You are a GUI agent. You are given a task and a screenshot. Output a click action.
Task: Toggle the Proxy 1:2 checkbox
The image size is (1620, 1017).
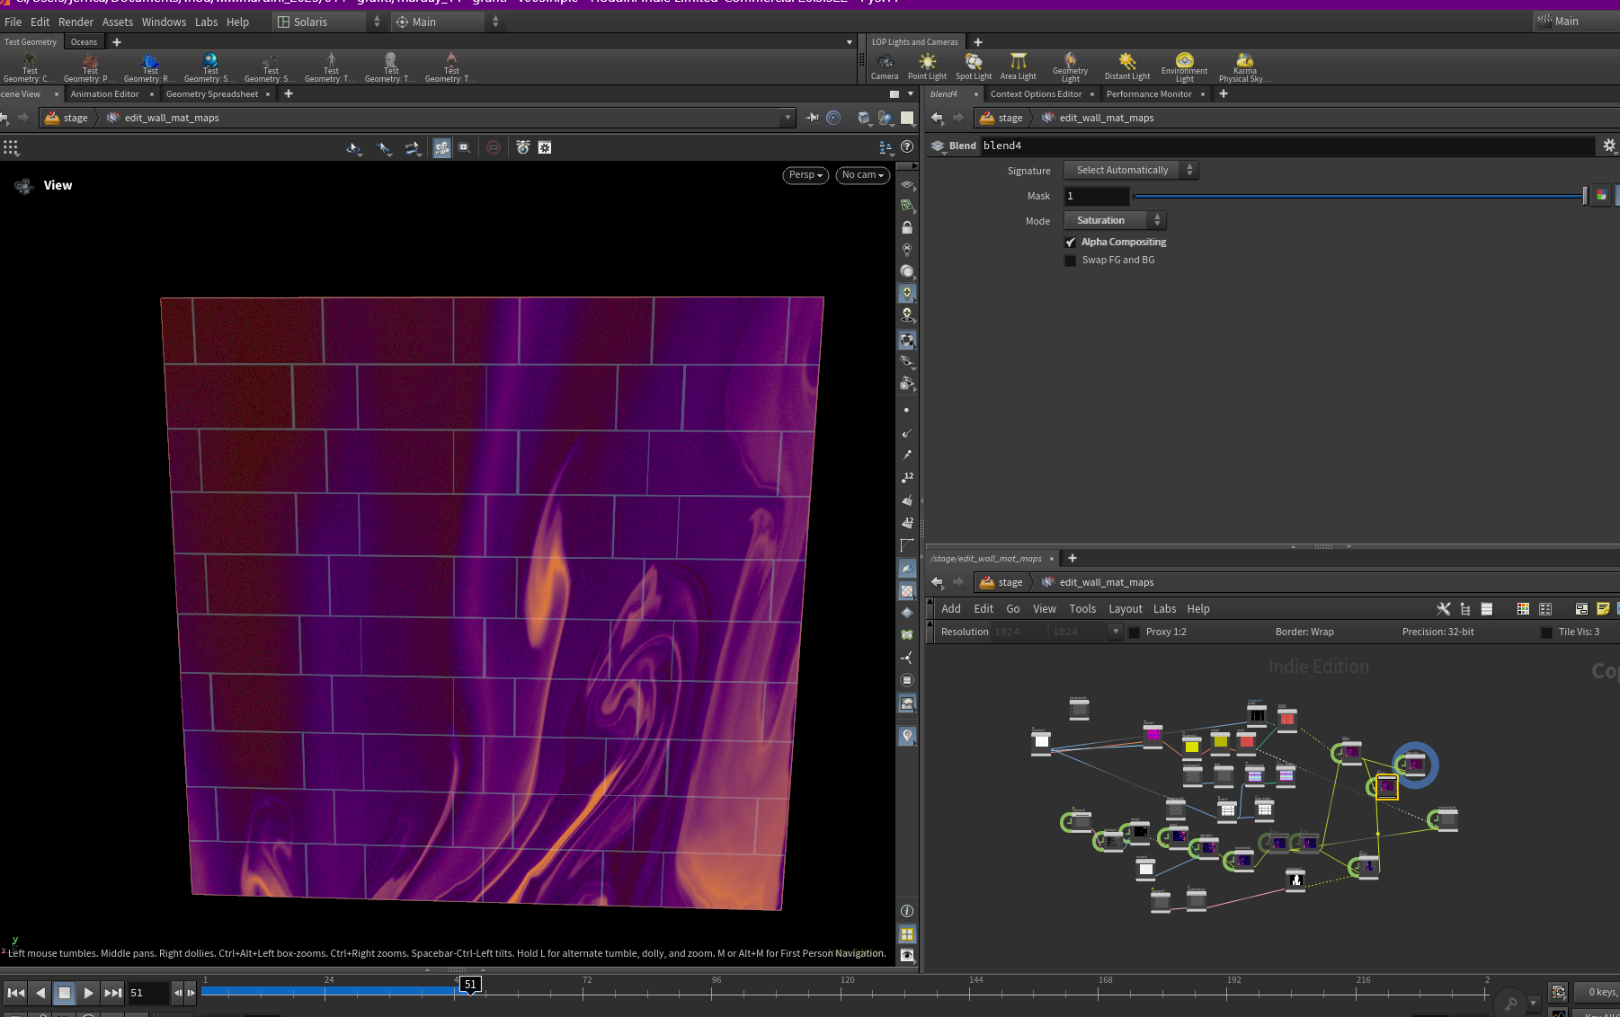coord(1135,632)
